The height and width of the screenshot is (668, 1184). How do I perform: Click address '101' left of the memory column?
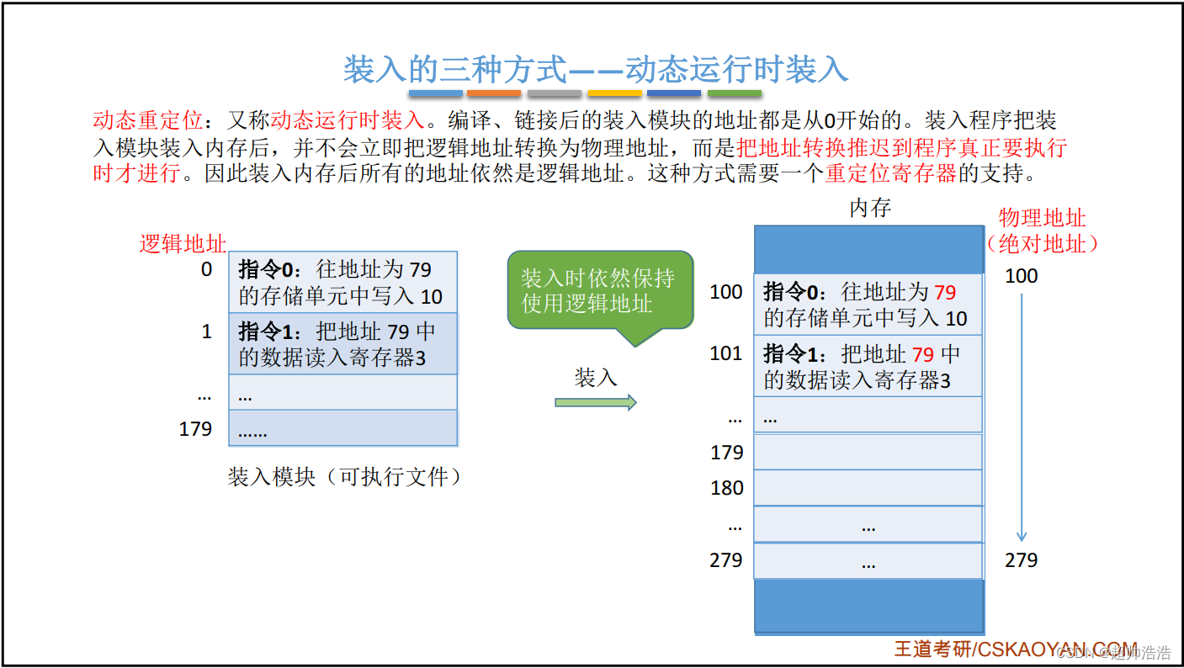coord(726,353)
